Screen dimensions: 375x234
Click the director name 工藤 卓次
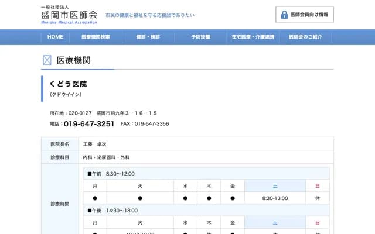95,144
